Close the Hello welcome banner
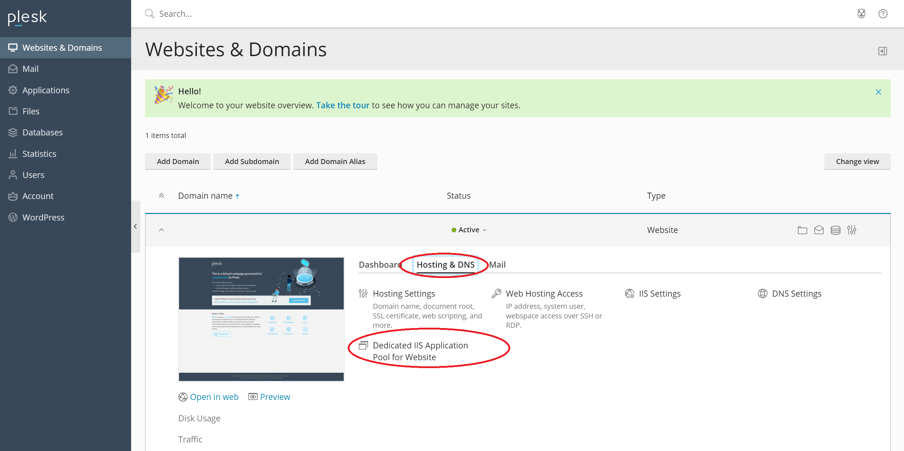This screenshot has width=904, height=451. [878, 92]
